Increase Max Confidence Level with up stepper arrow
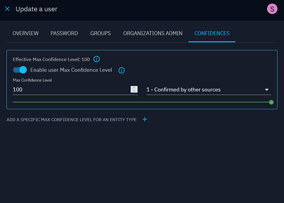Image resolution: width=284 pixels, height=203 pixels. [134, 88]
